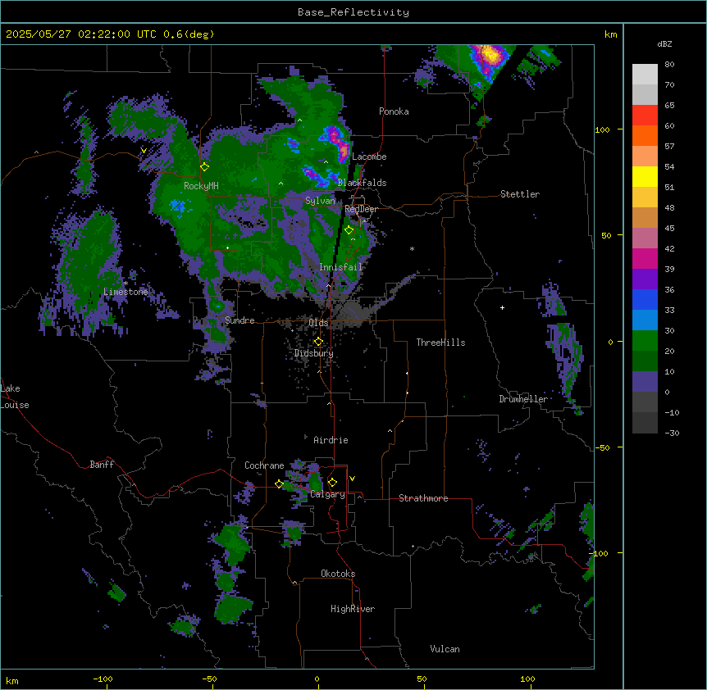Image resolution: width=707 pixels, height=690 pixels.
Task: Select the purple 36-39 dBZ legend swatch
Action: pyautogui.click(x=645, y=279)
